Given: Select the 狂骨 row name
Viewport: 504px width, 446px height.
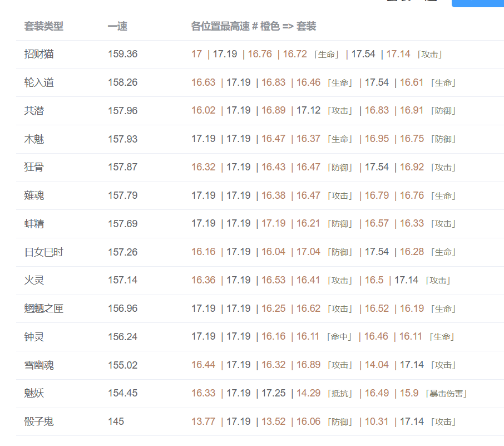Looking at the screenshot, I should [34, 167].
